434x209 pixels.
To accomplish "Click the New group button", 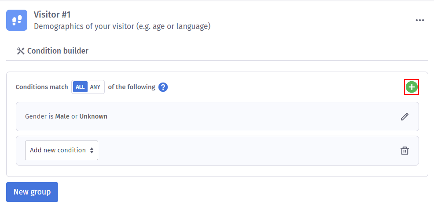I will coord(32,192).
